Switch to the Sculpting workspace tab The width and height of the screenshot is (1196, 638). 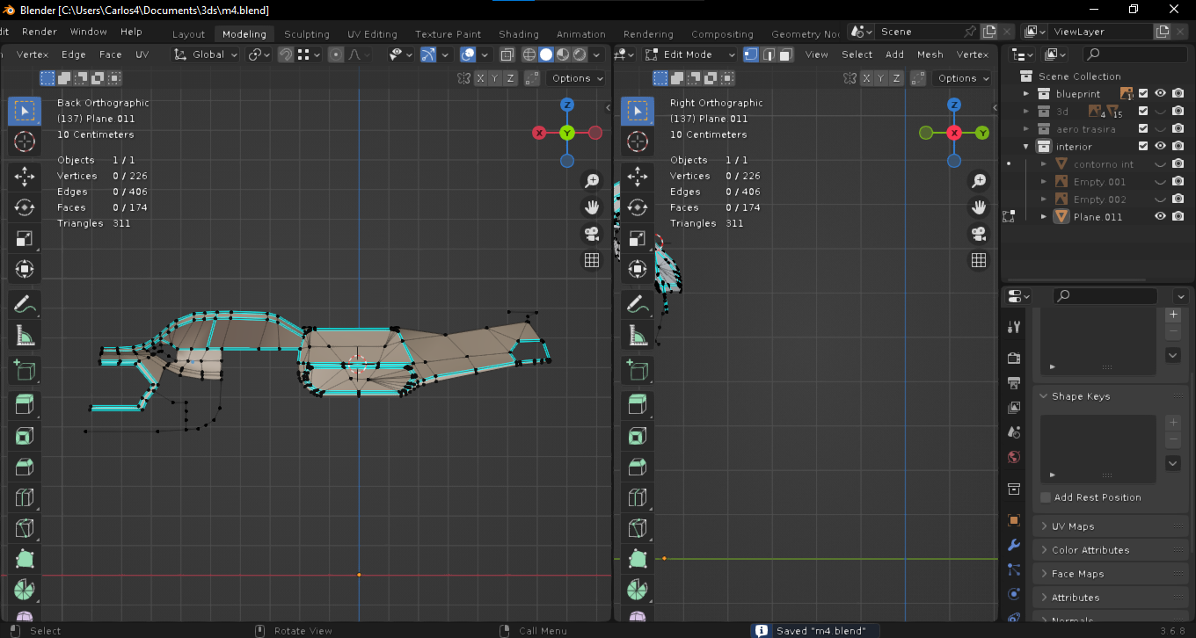click(306, 34)
